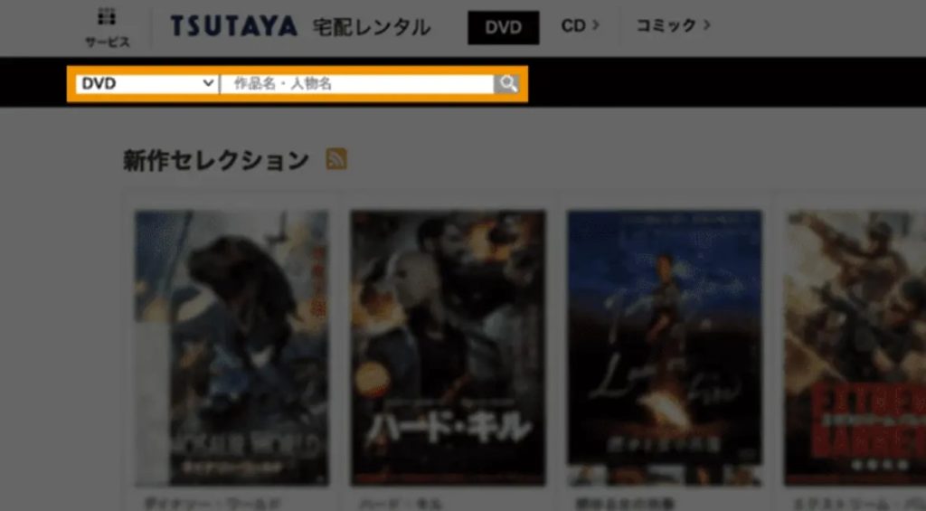Screen dimensions: 926x511
Task: Click the chevron arrow next to コミック
Action: [x=707, y=25]
